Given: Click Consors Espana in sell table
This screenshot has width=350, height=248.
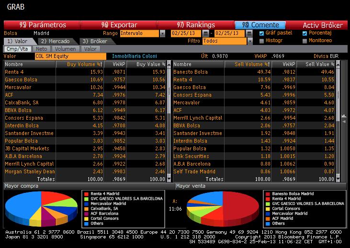Looking at the screenshot, I should point(254,95).
